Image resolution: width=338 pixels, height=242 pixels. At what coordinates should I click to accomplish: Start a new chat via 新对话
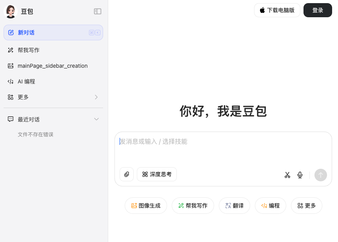coord(53,33)
